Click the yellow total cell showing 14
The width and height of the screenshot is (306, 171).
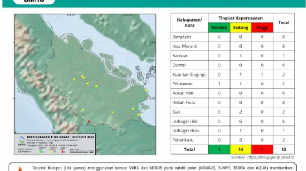click(x=240, y=149)
